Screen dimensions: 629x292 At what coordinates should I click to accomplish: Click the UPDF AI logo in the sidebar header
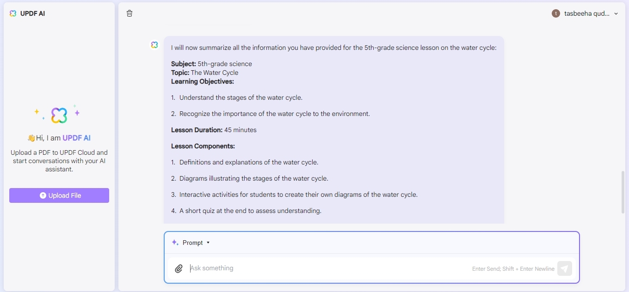pos(12,13)
